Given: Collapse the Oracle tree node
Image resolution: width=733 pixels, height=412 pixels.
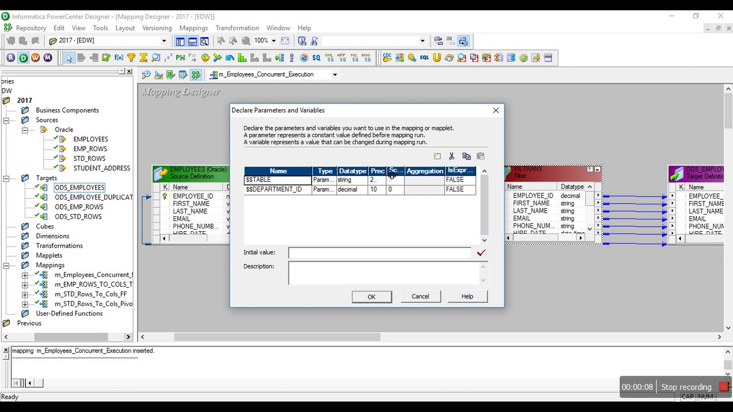Looking at the screenshot, I should pos(25,130).
